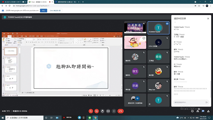The height and width of the screenshot is (120, 213).
Task: Show hidden system tray icons
Action: coord(188,118)
